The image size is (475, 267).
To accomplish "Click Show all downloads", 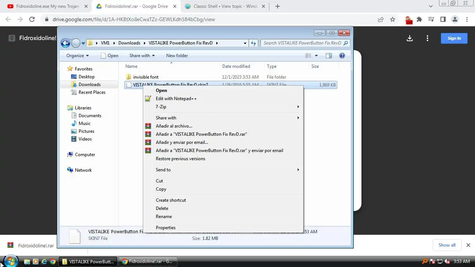I will [x=447, y=245].
